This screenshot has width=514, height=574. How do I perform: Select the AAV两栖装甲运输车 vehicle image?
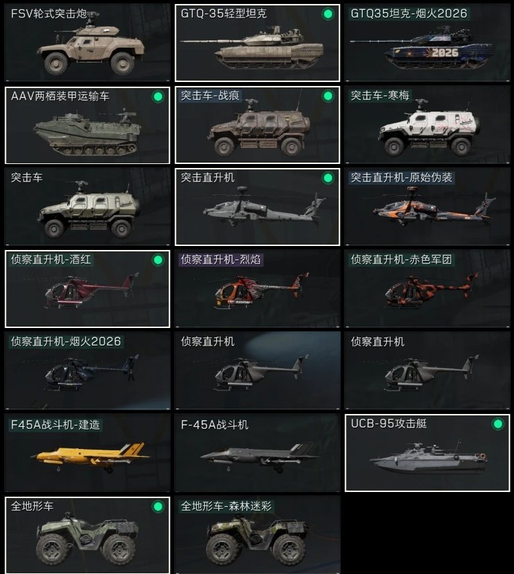coord(87,132)
